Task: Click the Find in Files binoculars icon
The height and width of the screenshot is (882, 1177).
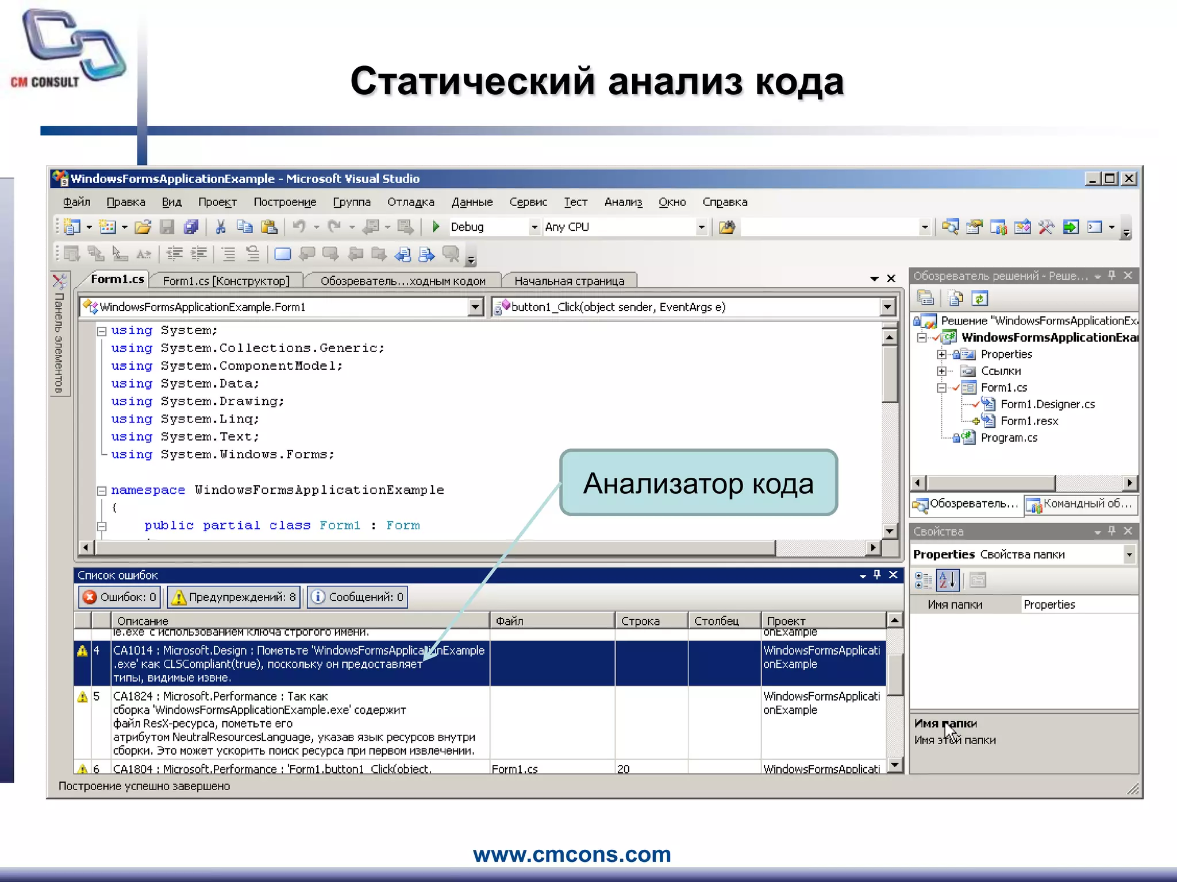Action: click(727, 227)
